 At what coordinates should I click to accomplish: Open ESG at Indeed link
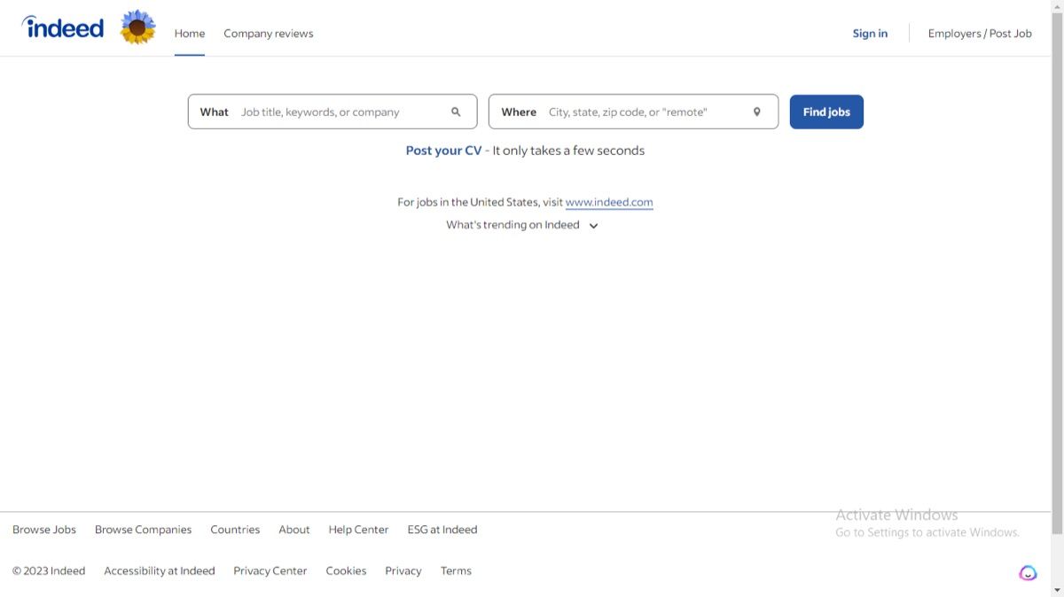[x=442, y=530]
